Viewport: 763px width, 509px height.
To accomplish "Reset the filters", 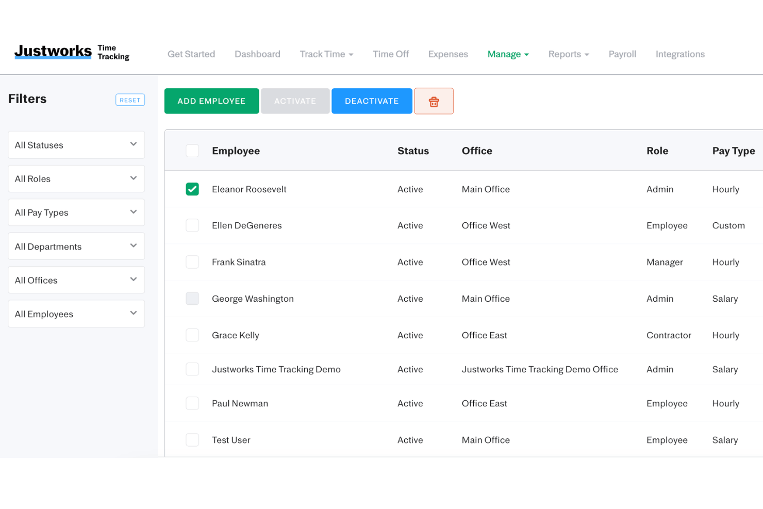I will (130, 100).
